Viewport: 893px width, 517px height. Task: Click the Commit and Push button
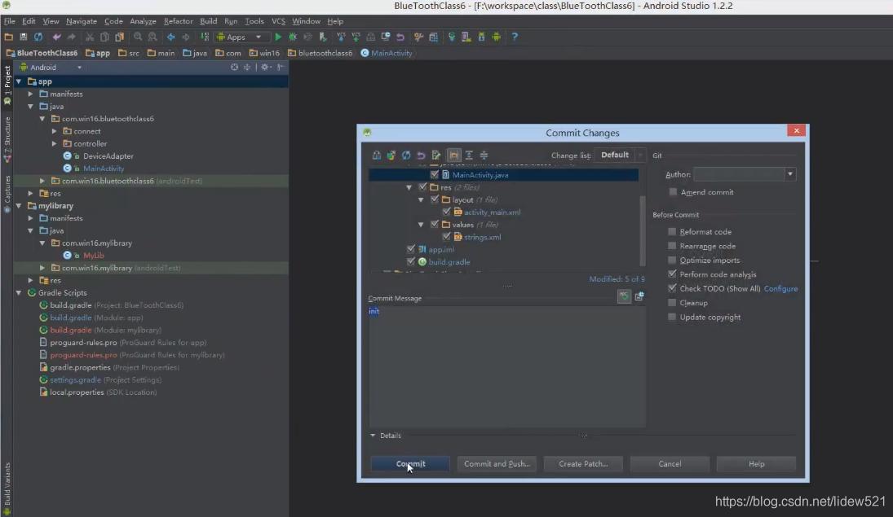[x=497, y=464]
